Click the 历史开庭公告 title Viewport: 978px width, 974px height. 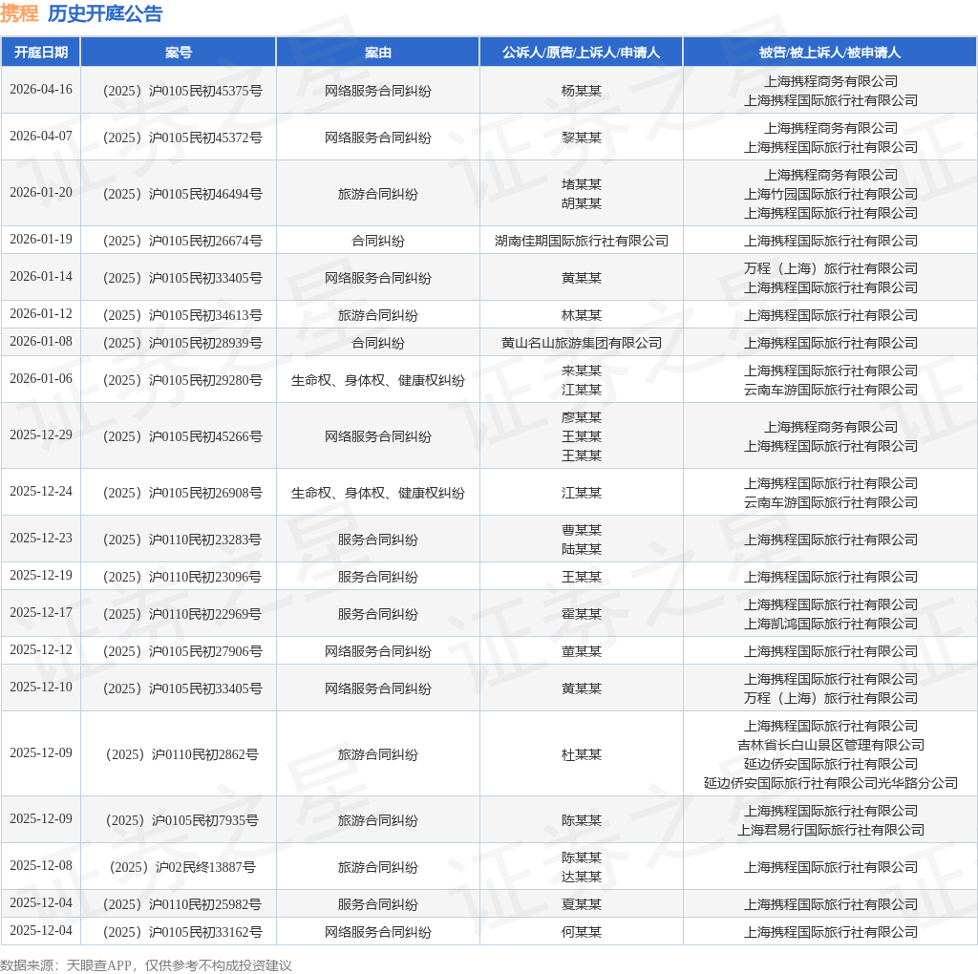pos(105,13)
